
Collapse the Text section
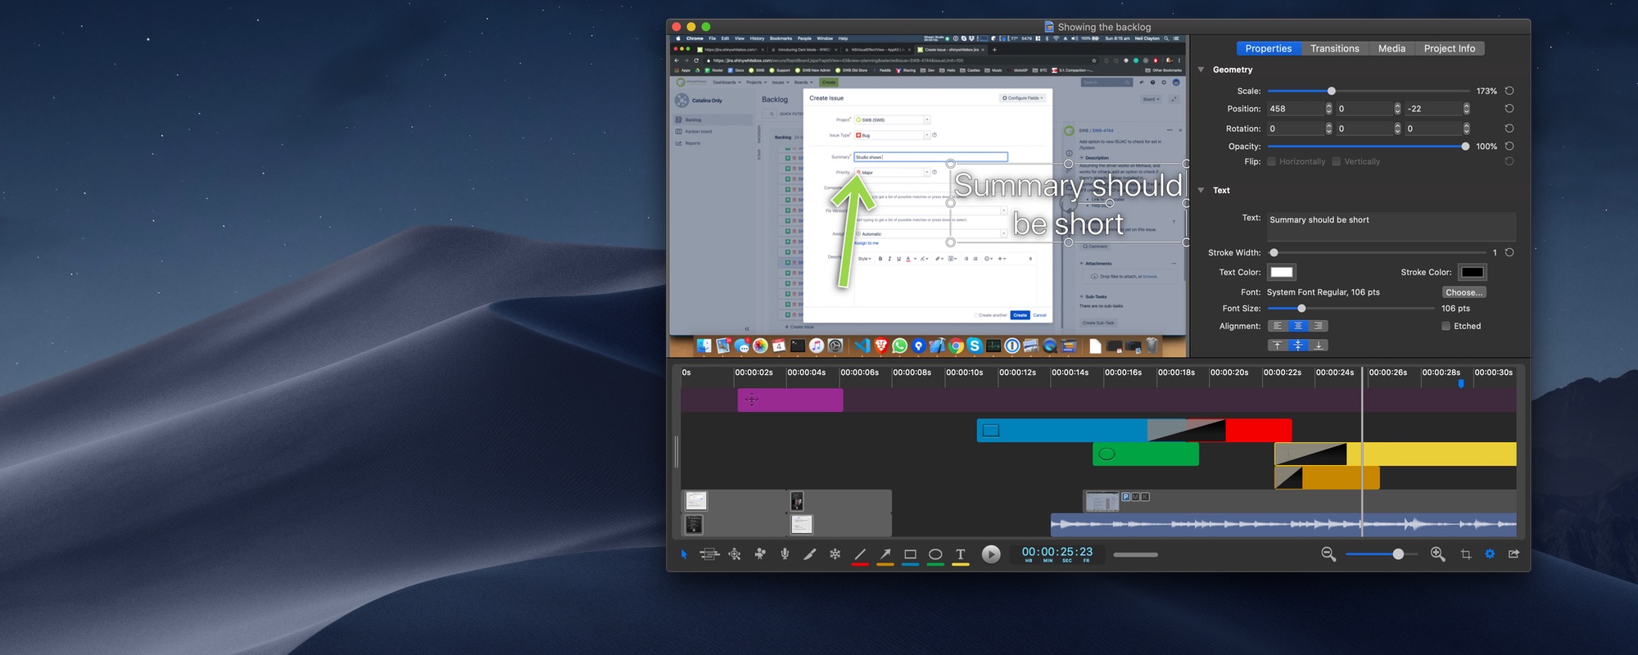1201,190
